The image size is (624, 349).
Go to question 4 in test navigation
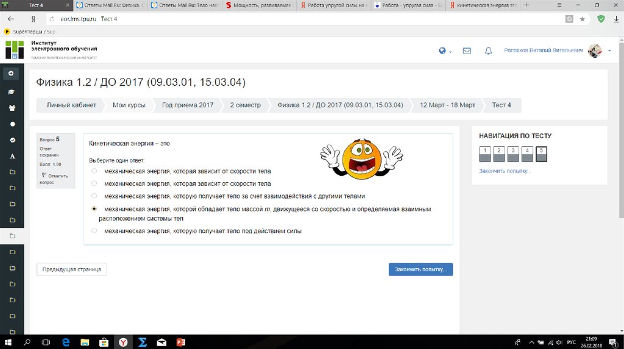point(527,154)
